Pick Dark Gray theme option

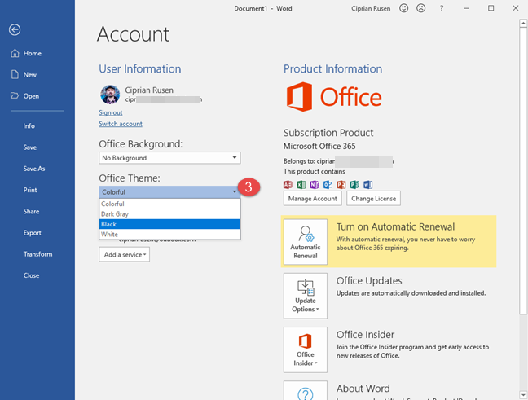pyautogui.click(x=169, y=213)
